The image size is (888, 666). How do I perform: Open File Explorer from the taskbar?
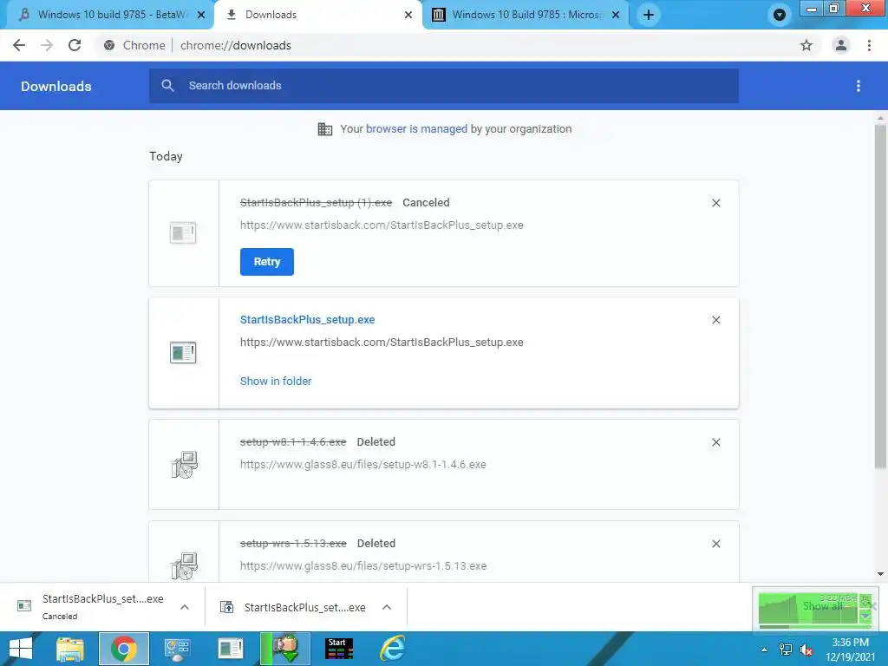[70, 649]
